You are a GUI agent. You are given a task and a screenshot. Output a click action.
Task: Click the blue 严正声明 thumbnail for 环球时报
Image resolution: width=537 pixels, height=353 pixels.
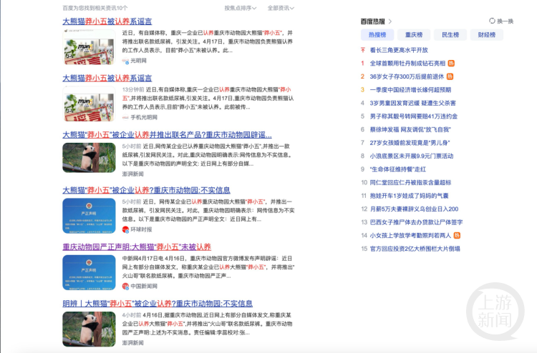coord(89,216)
